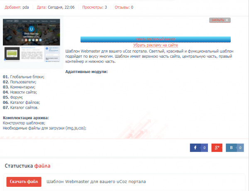Close the ad with ЗАКРЫТЬ button

(x=220, y=20)
